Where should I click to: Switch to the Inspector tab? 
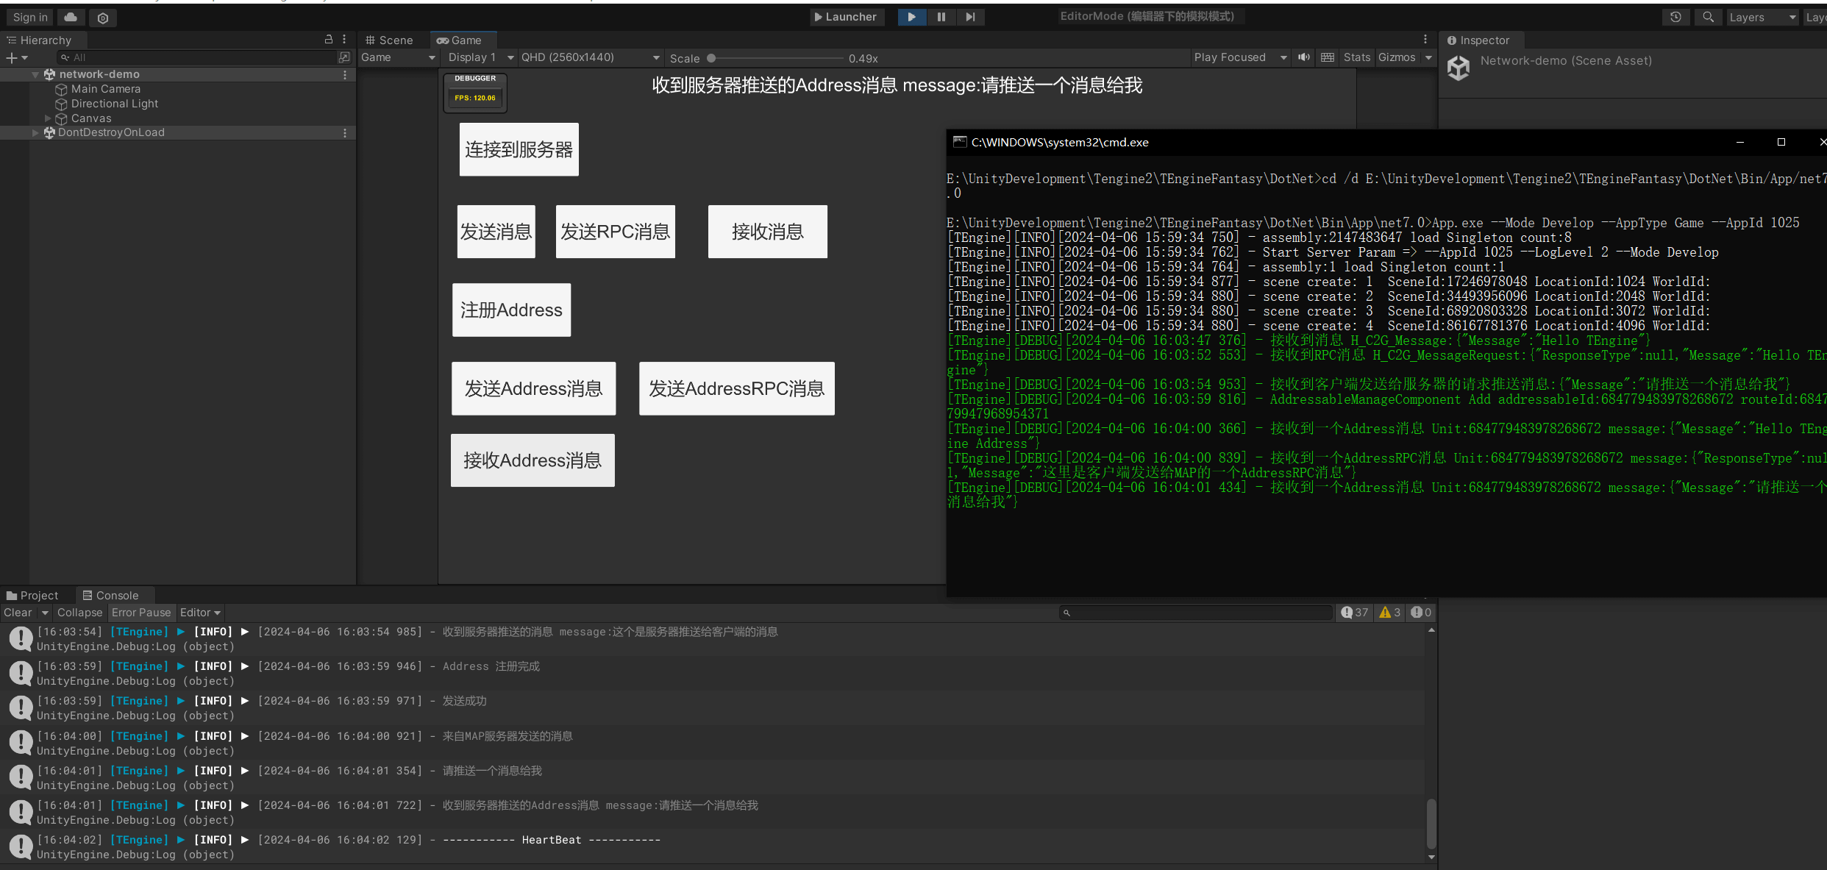pyautogui.click(x=1478, y=40)
